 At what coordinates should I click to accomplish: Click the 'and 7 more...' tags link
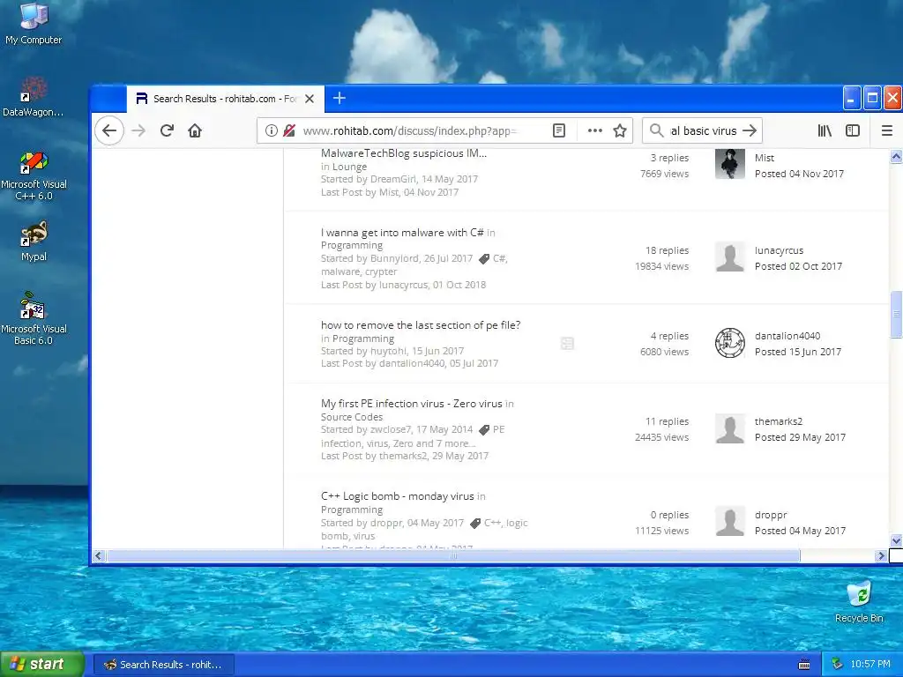click(x=445, y=443)
